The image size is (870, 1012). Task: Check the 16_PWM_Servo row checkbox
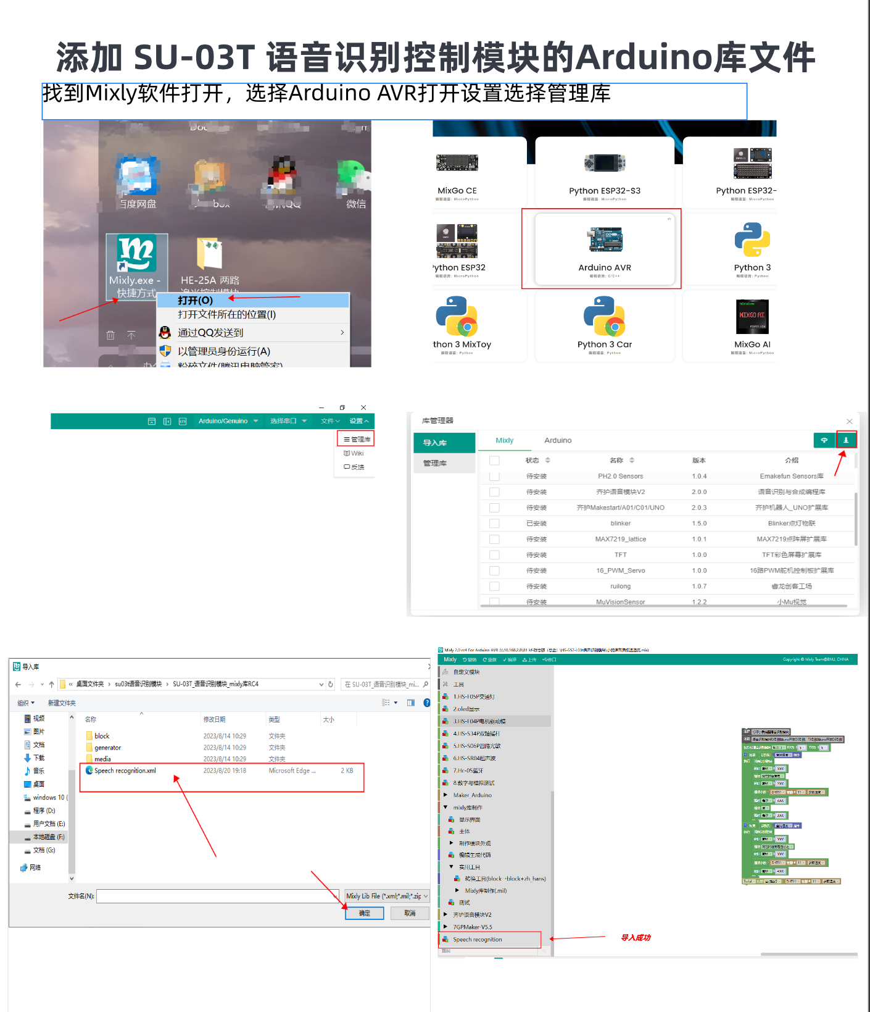(494, 571)
